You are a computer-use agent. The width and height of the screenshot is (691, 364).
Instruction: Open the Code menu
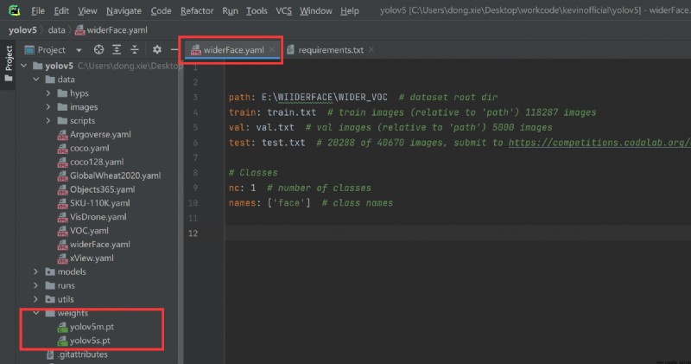tap(161, 10)
